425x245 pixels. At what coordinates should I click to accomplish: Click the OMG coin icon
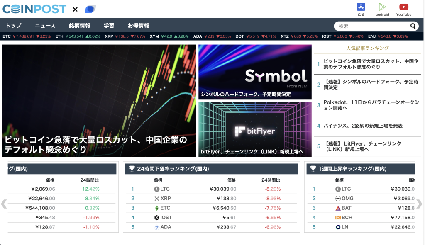pyautogui.click(x=338, y=199)
